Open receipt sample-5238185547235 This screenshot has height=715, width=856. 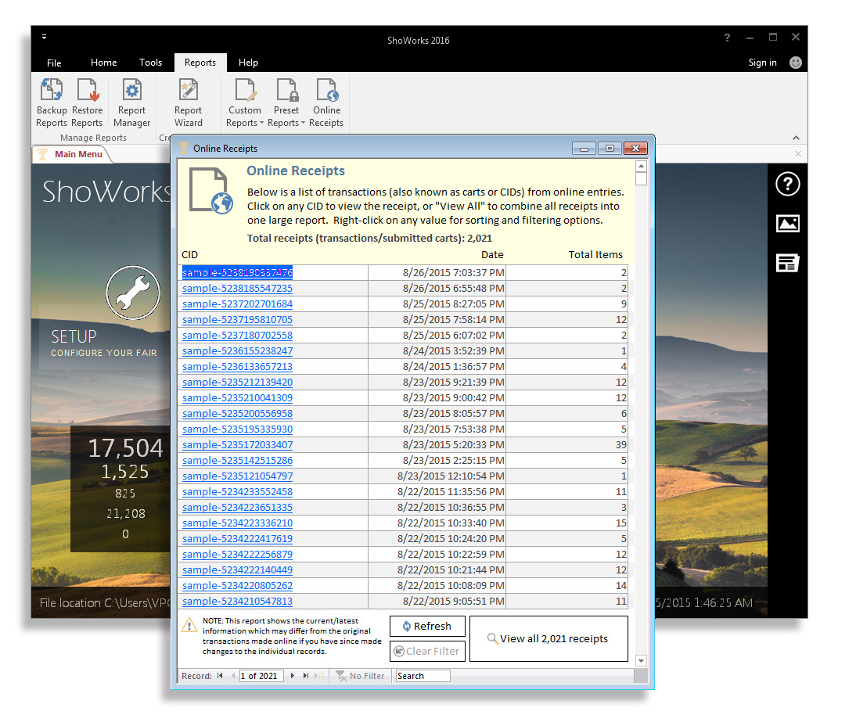[238, 288]
